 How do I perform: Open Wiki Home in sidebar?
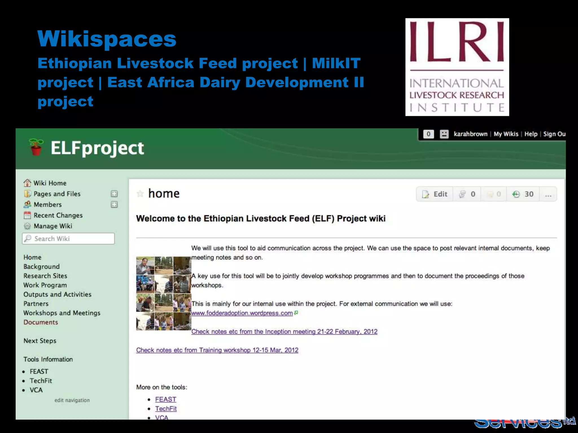pos(50,183)
